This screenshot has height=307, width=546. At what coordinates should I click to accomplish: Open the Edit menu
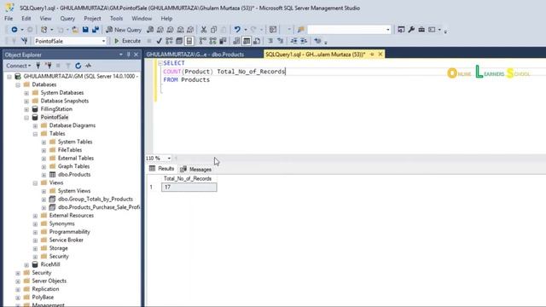pos(26,19)
